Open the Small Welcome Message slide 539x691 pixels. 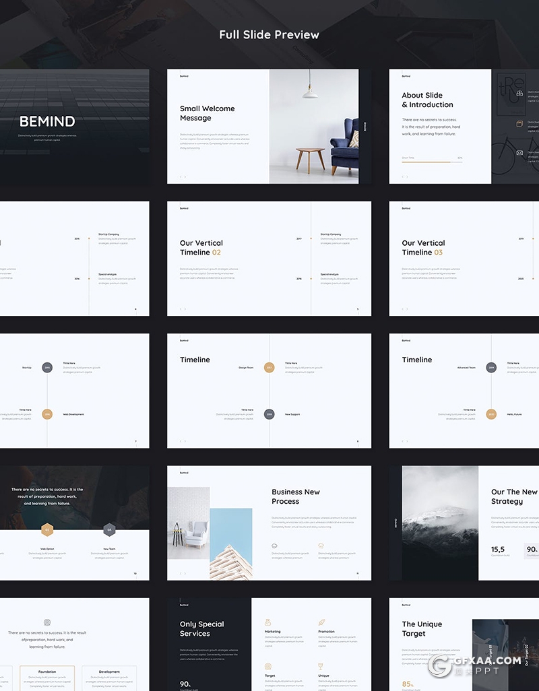(269, 126)
